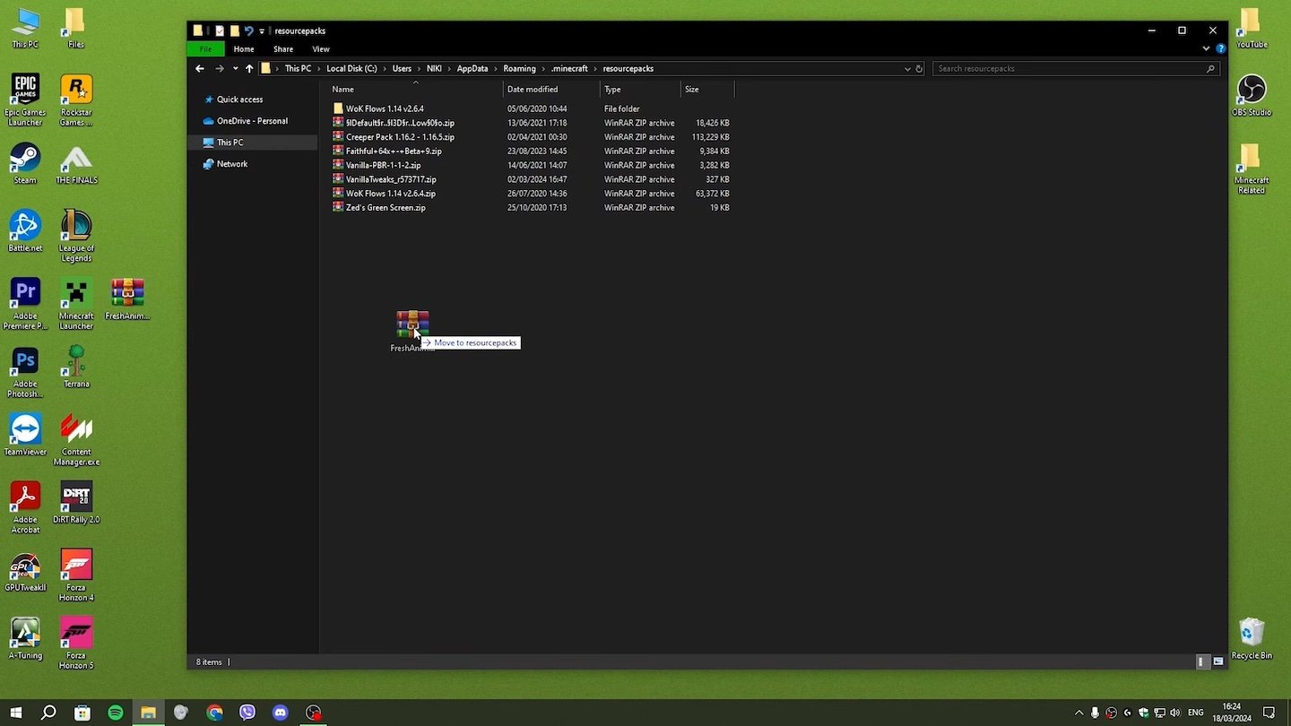Select This PC in navigation pane
This screenshot has width=1291, height=726.
tap(230, 143)
